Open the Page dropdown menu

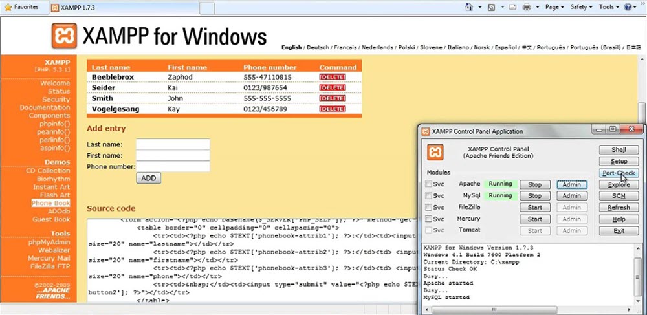554,7
